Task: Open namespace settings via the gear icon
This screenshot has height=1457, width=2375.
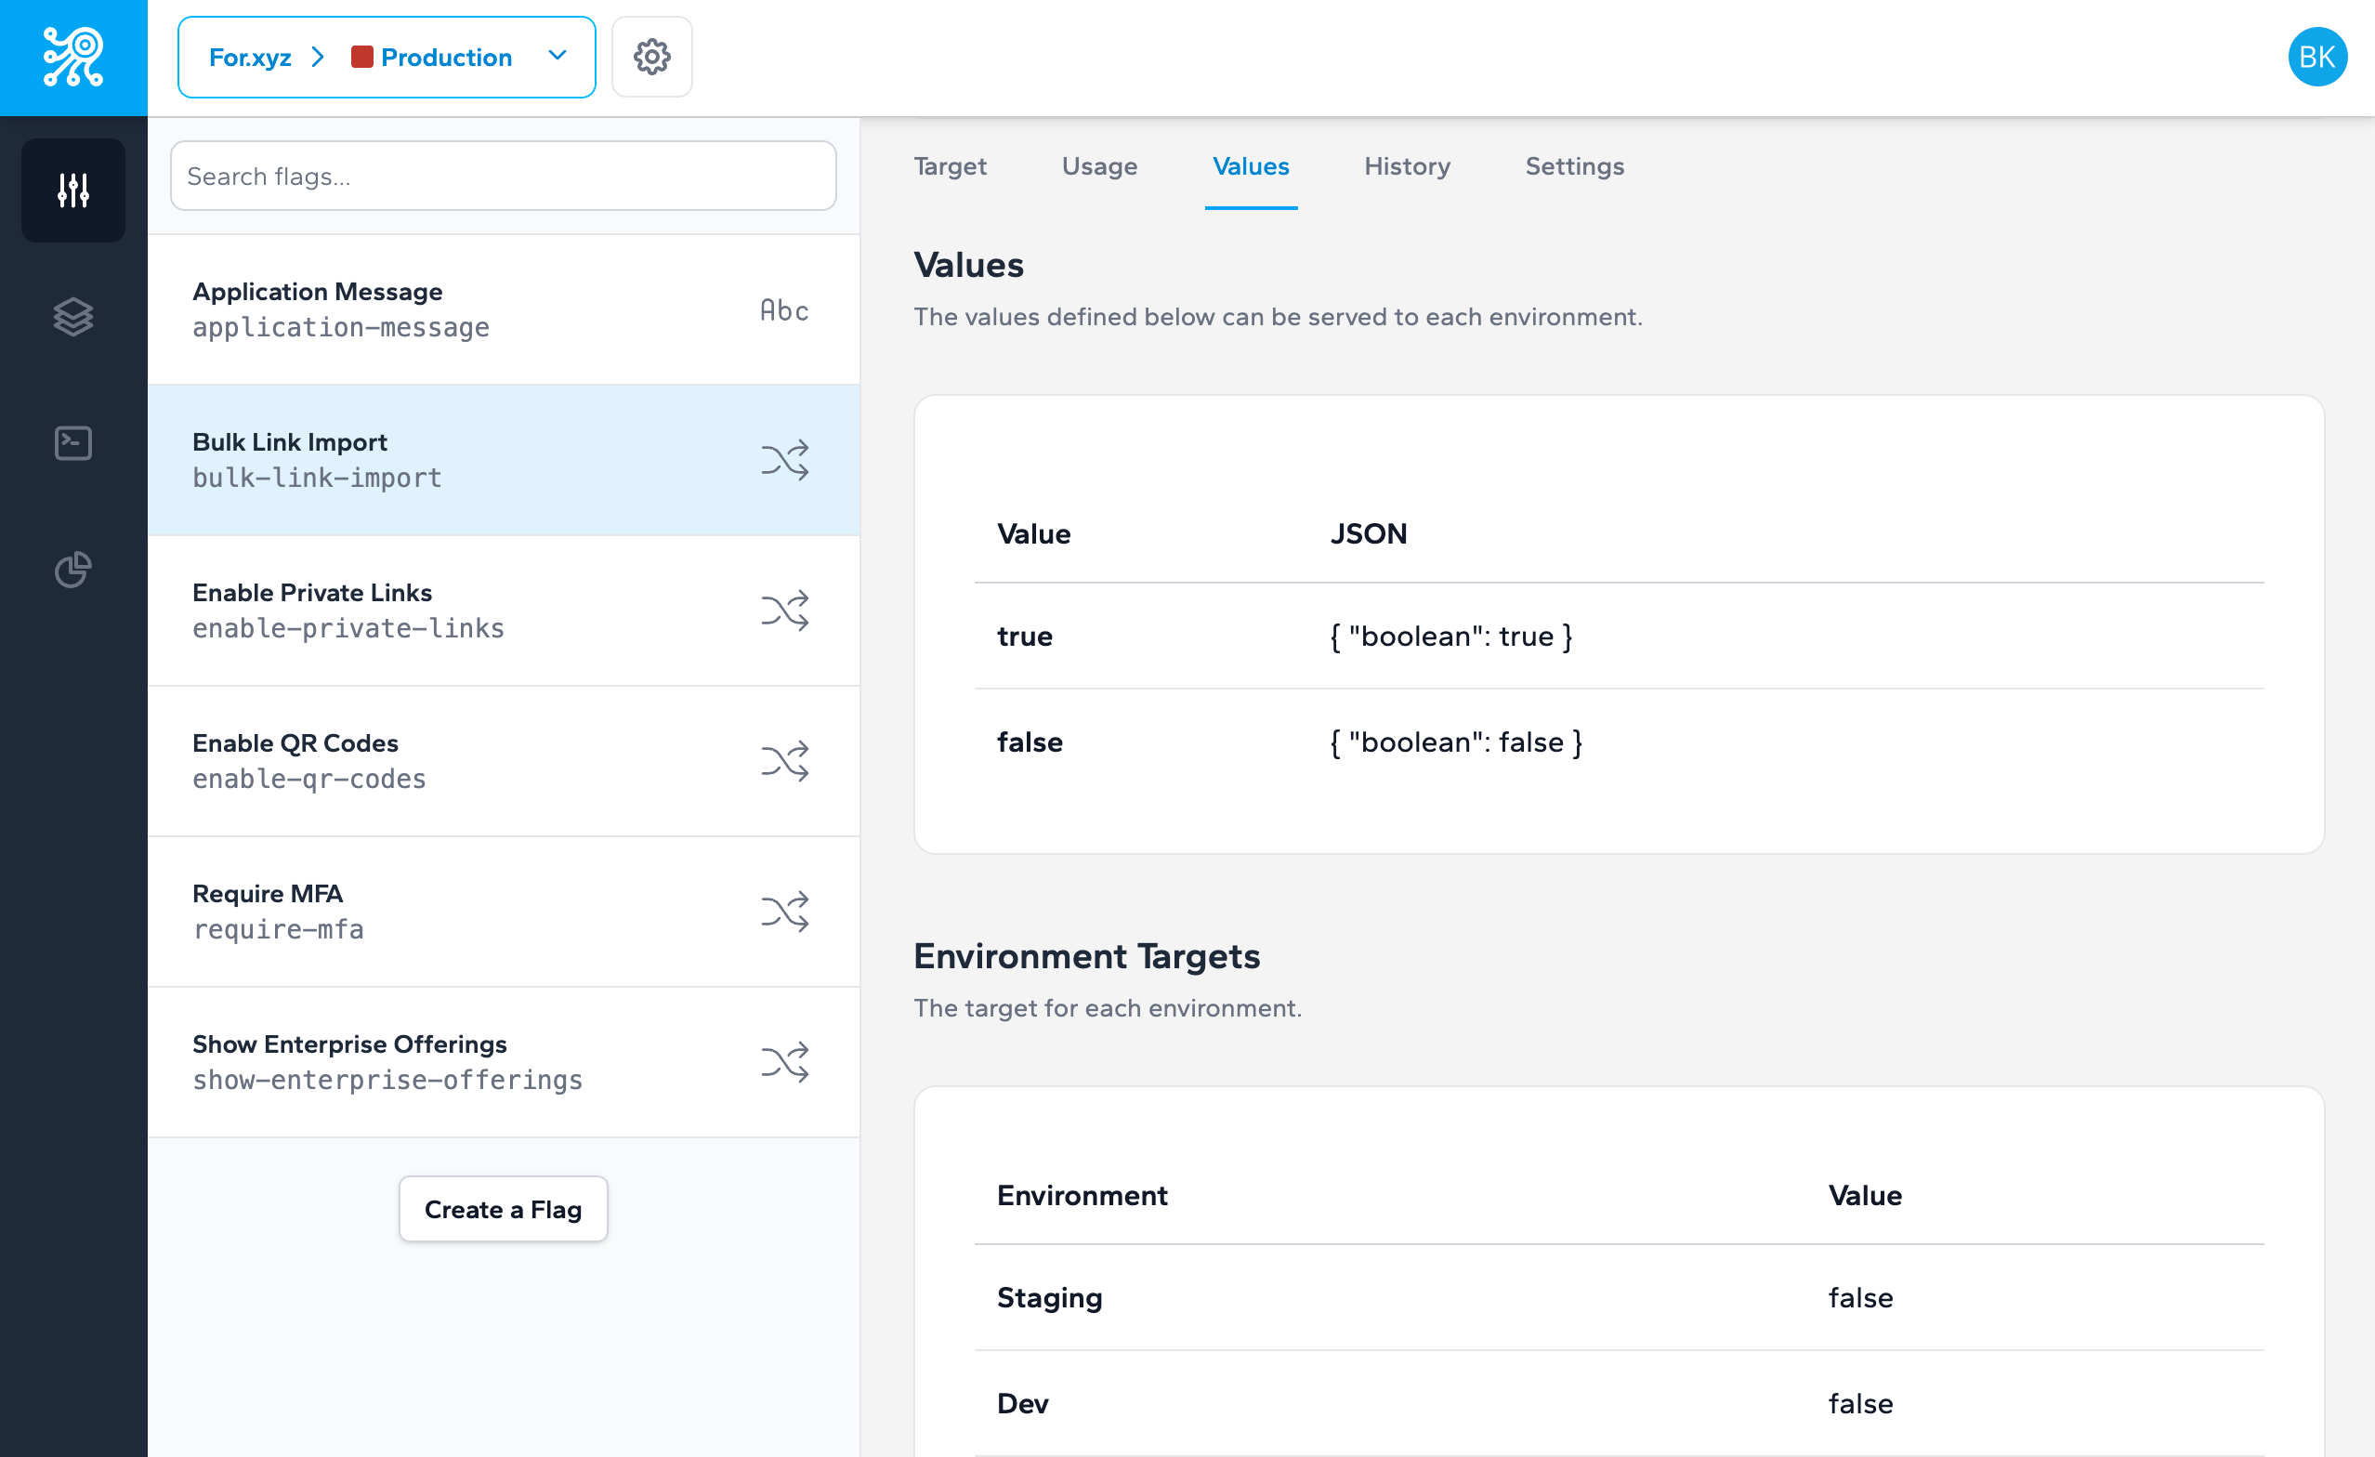Action: (x=651, y=57)
